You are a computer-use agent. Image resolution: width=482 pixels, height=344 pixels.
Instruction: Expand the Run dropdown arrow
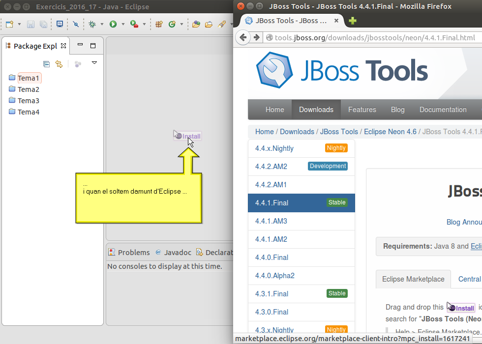(123, 24)
